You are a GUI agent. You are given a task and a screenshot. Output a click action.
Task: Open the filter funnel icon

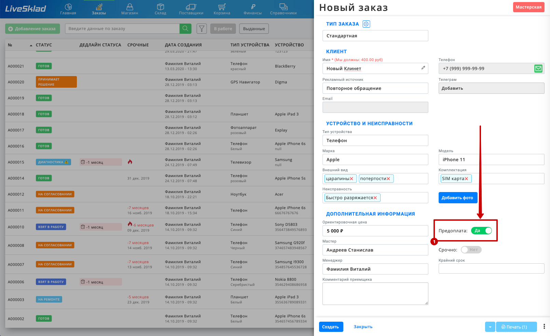[x=202, y=29]
